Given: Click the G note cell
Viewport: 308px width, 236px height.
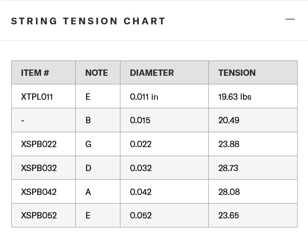Looking at the screenshot, I should coord(88,144).
